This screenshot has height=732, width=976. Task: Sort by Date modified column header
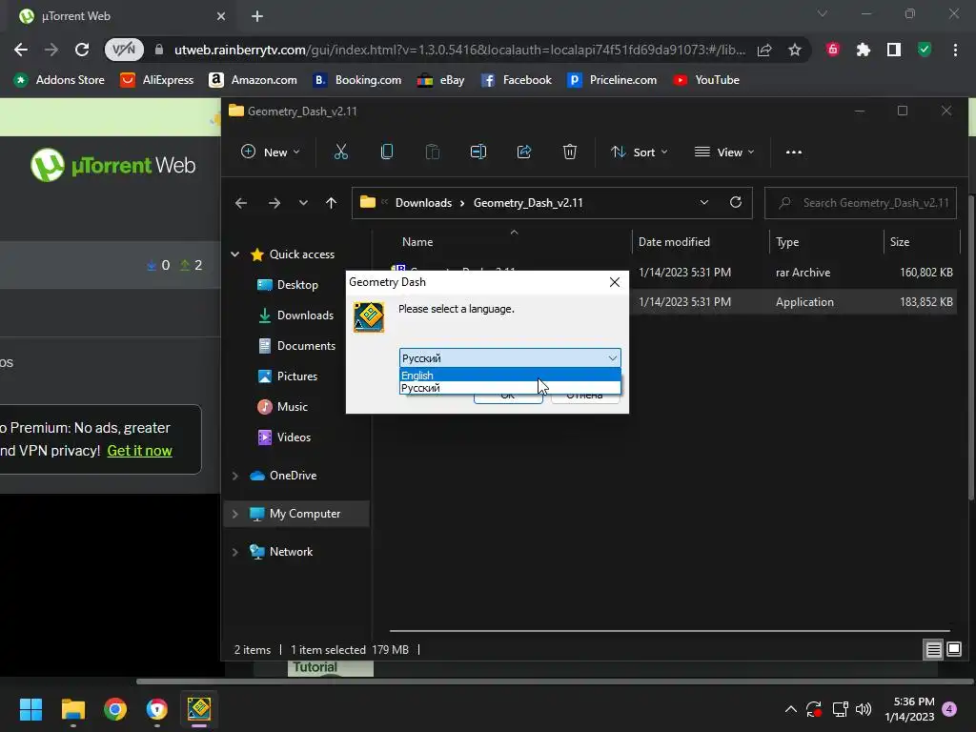tap(674, 242)
